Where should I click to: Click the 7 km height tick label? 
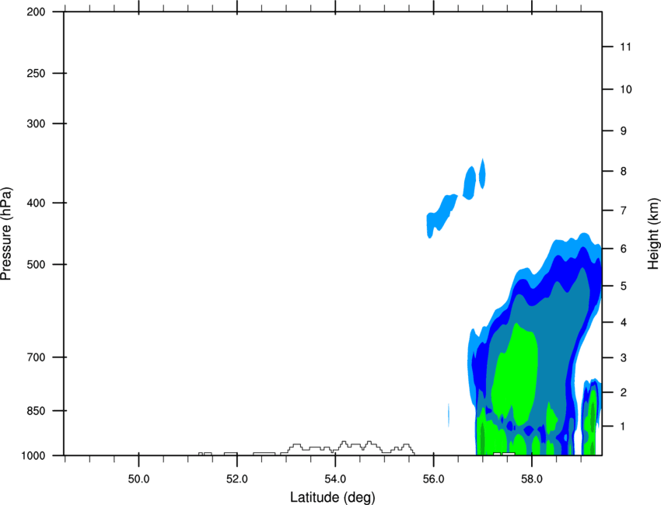click(x=624, y=211)
